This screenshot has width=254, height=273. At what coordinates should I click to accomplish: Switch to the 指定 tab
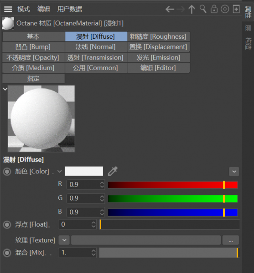[33, 78]
